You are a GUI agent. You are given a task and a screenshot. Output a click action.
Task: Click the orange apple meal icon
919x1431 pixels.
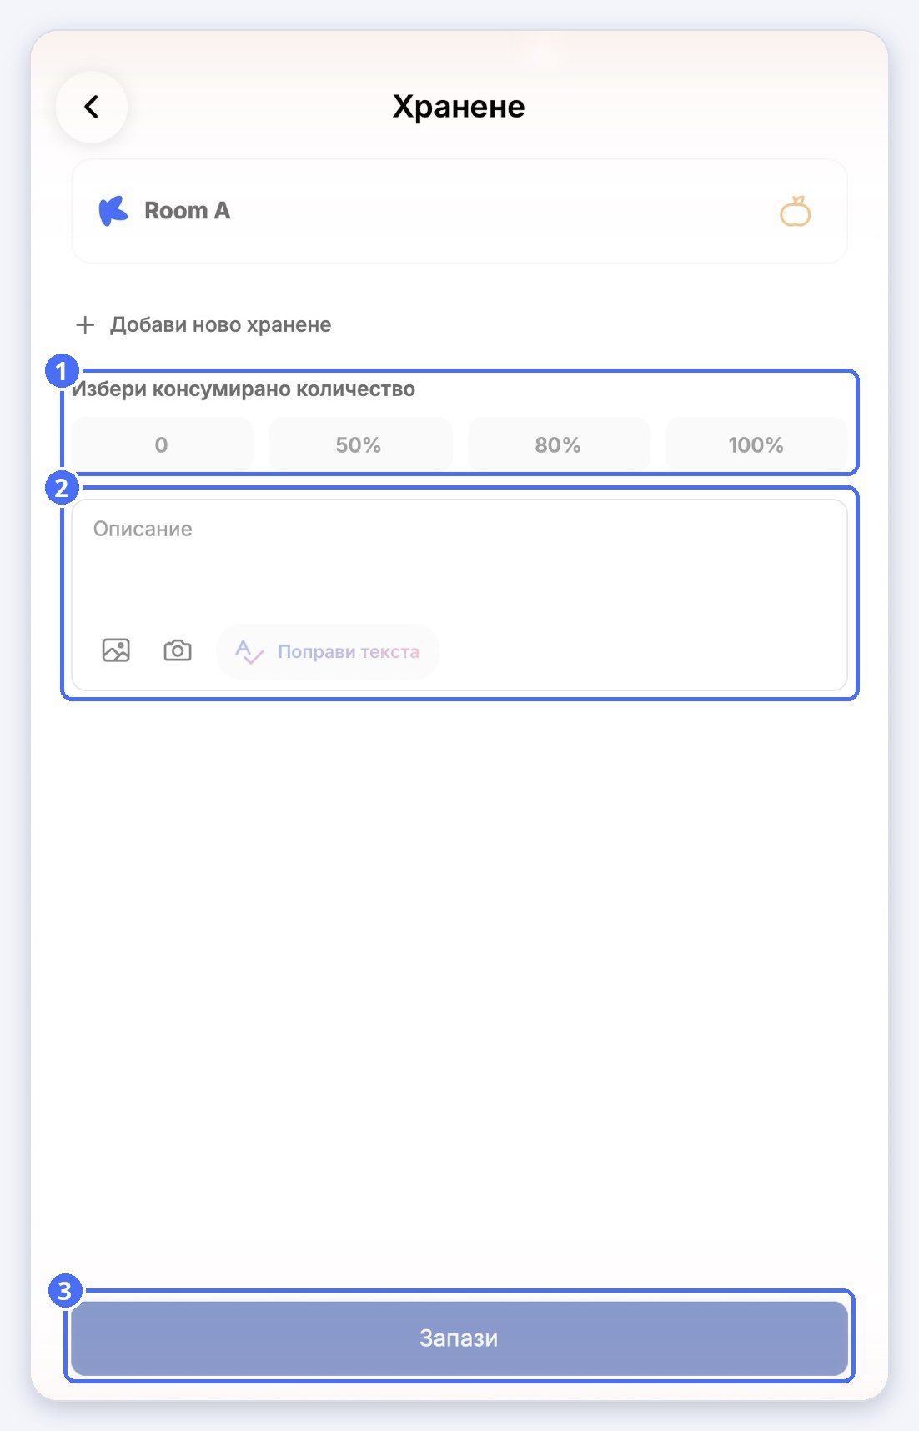(x=795, y=211)
